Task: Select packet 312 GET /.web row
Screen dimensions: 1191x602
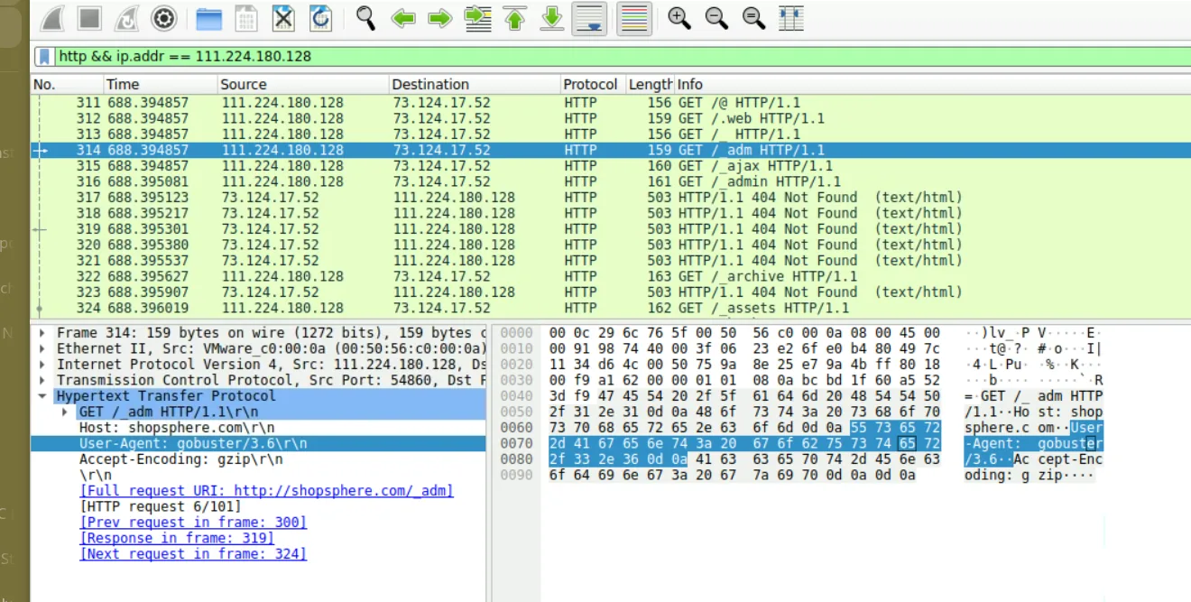Action: pyautogui.click(x=611, y=118)
